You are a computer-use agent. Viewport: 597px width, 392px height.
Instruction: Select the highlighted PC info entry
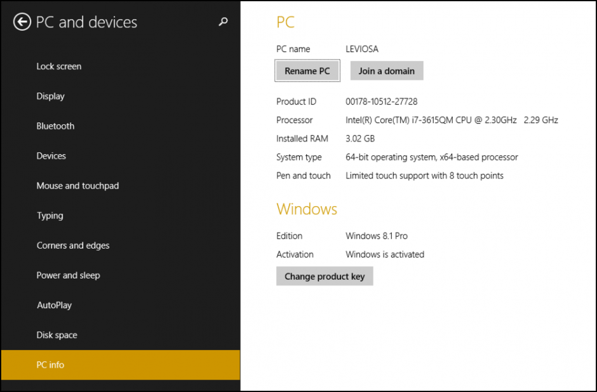click(50, 365)
